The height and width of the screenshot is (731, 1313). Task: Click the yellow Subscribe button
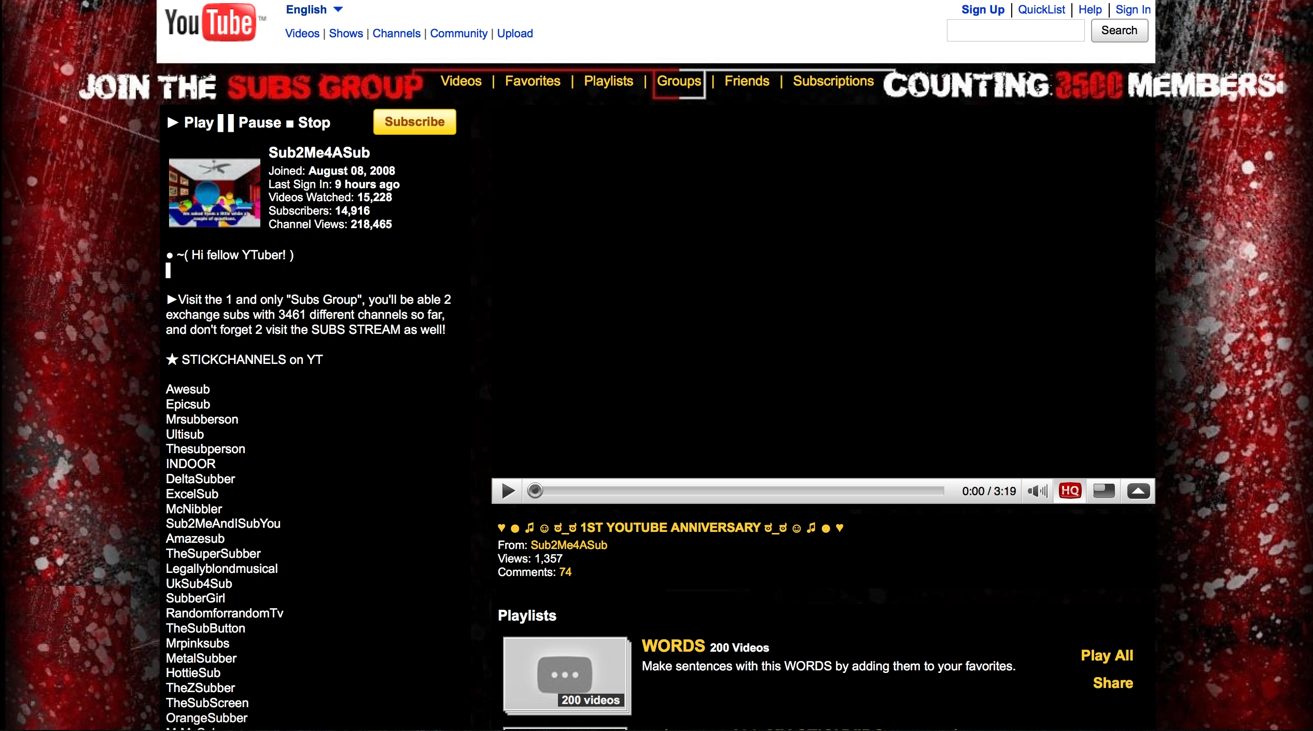(414, 122)
